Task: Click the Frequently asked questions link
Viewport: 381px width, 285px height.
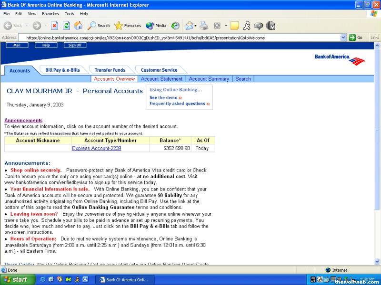Action: tap(177, 104)
